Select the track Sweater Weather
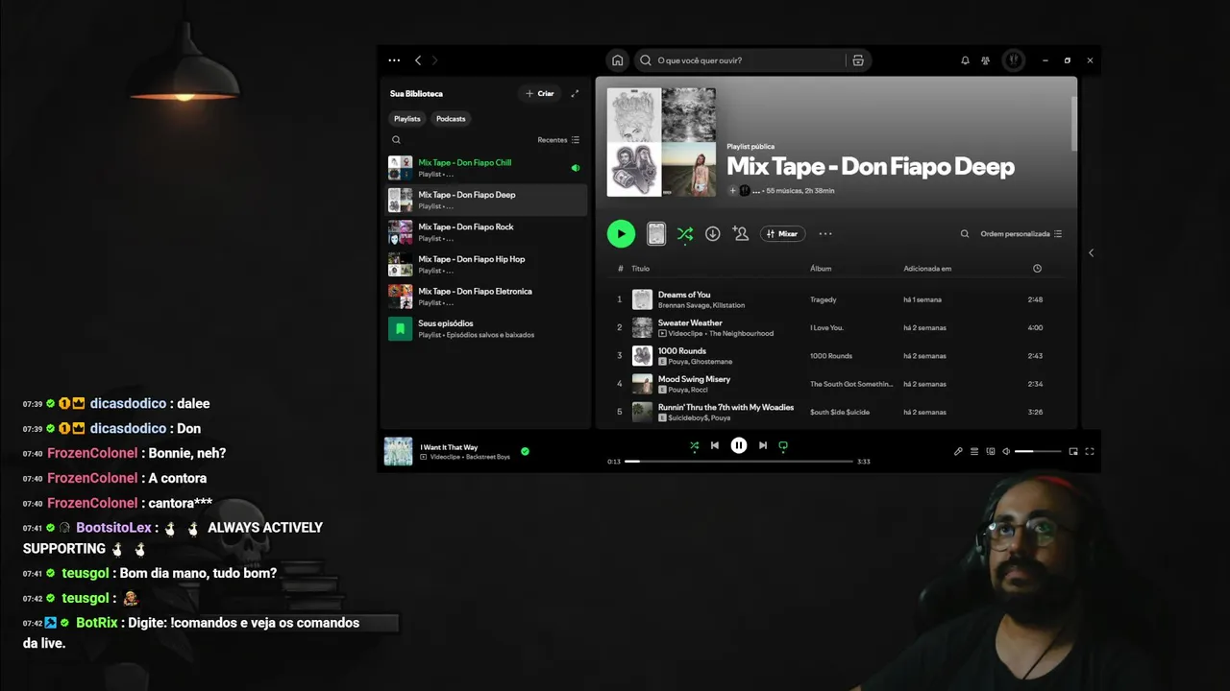Screen dimensions: 1230x691 pyautogui.click(x=690, y=322)
